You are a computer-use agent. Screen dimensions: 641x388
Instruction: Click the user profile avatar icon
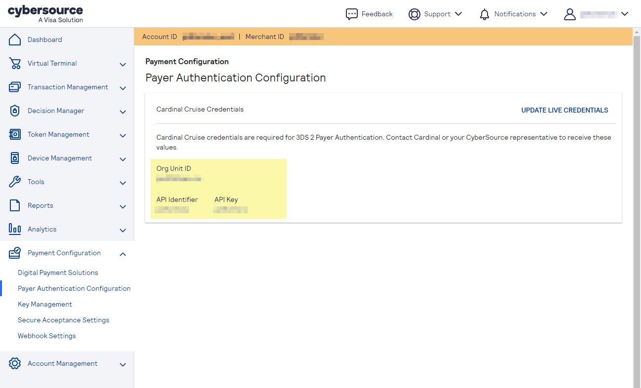pos(570,14)
